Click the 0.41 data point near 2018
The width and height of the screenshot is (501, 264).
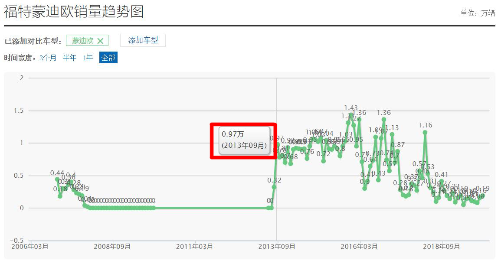point(442,181)
